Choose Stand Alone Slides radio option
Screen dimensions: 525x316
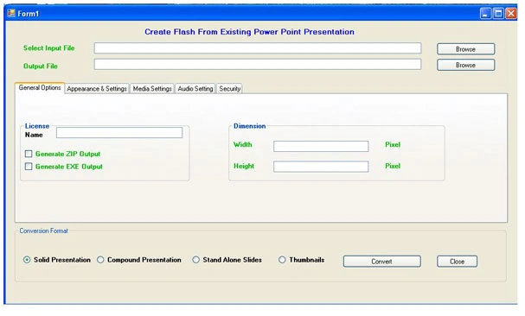195,260
